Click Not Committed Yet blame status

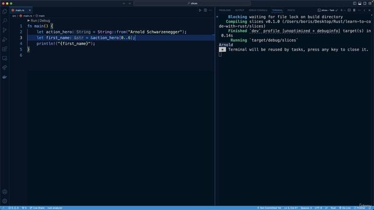tap(269, 208)
